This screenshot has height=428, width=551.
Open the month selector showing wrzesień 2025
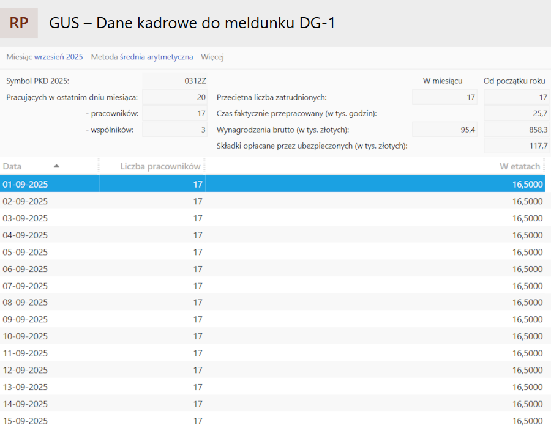[x=58, y=57]
